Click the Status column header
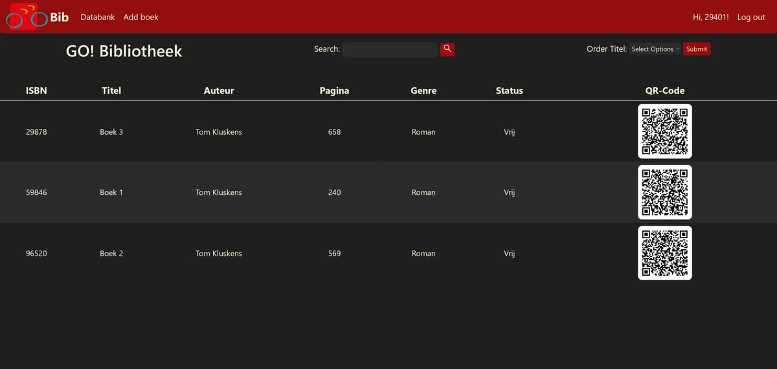The width and height of the screenshot is (777, 369). coord(509,91)
